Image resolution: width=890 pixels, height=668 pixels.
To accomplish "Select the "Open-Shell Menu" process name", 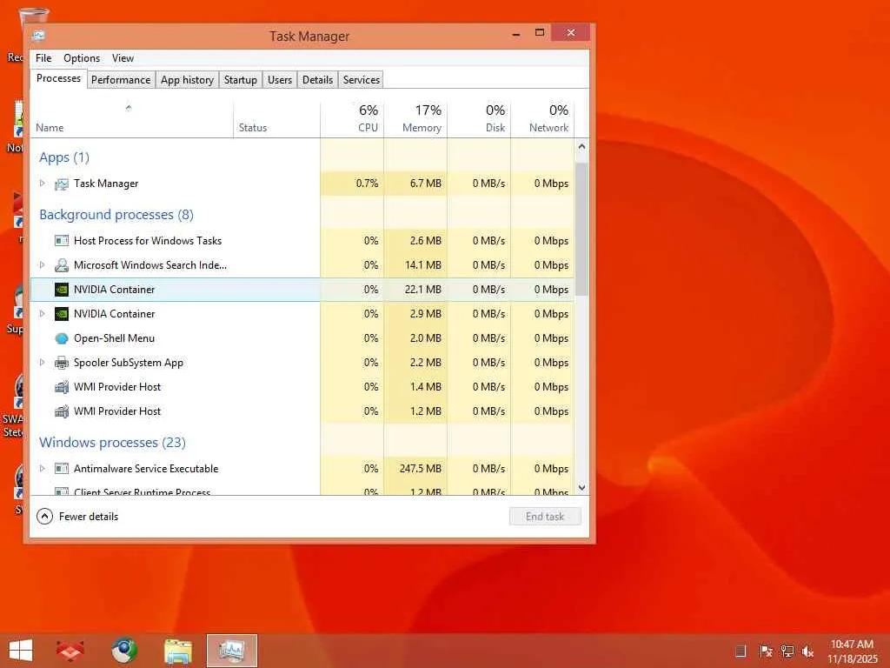I will [114, 338].
